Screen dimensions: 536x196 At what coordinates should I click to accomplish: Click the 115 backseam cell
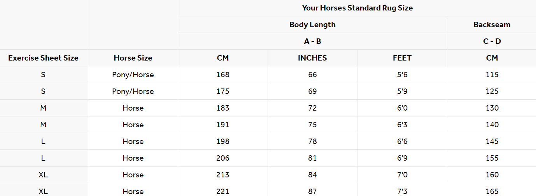click(492, 75)
